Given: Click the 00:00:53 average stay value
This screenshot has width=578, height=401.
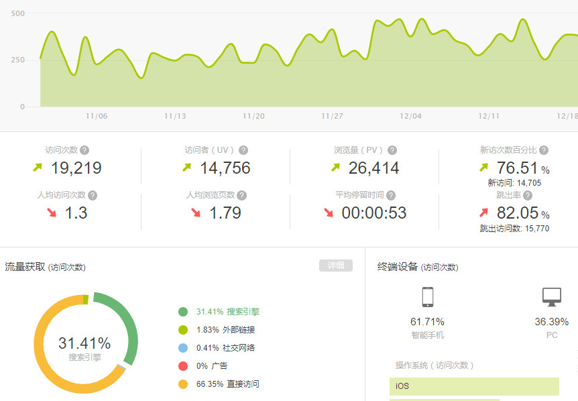Looking at the screenshot, I should (373, 213).
